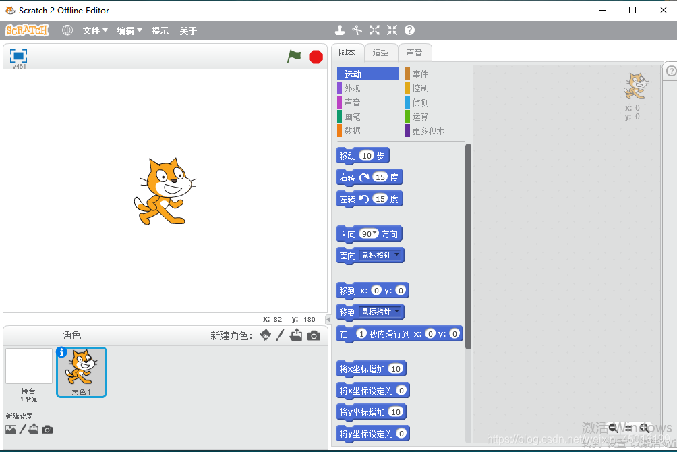Upload sprite from file icon
677x452 pixels.
296,335
